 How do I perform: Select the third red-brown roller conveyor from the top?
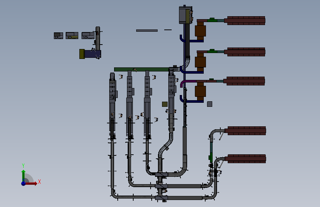244,81
